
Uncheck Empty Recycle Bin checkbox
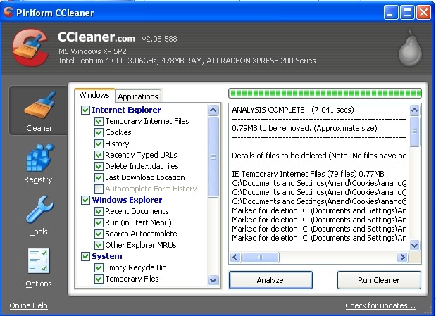click(x=99, y=267)
